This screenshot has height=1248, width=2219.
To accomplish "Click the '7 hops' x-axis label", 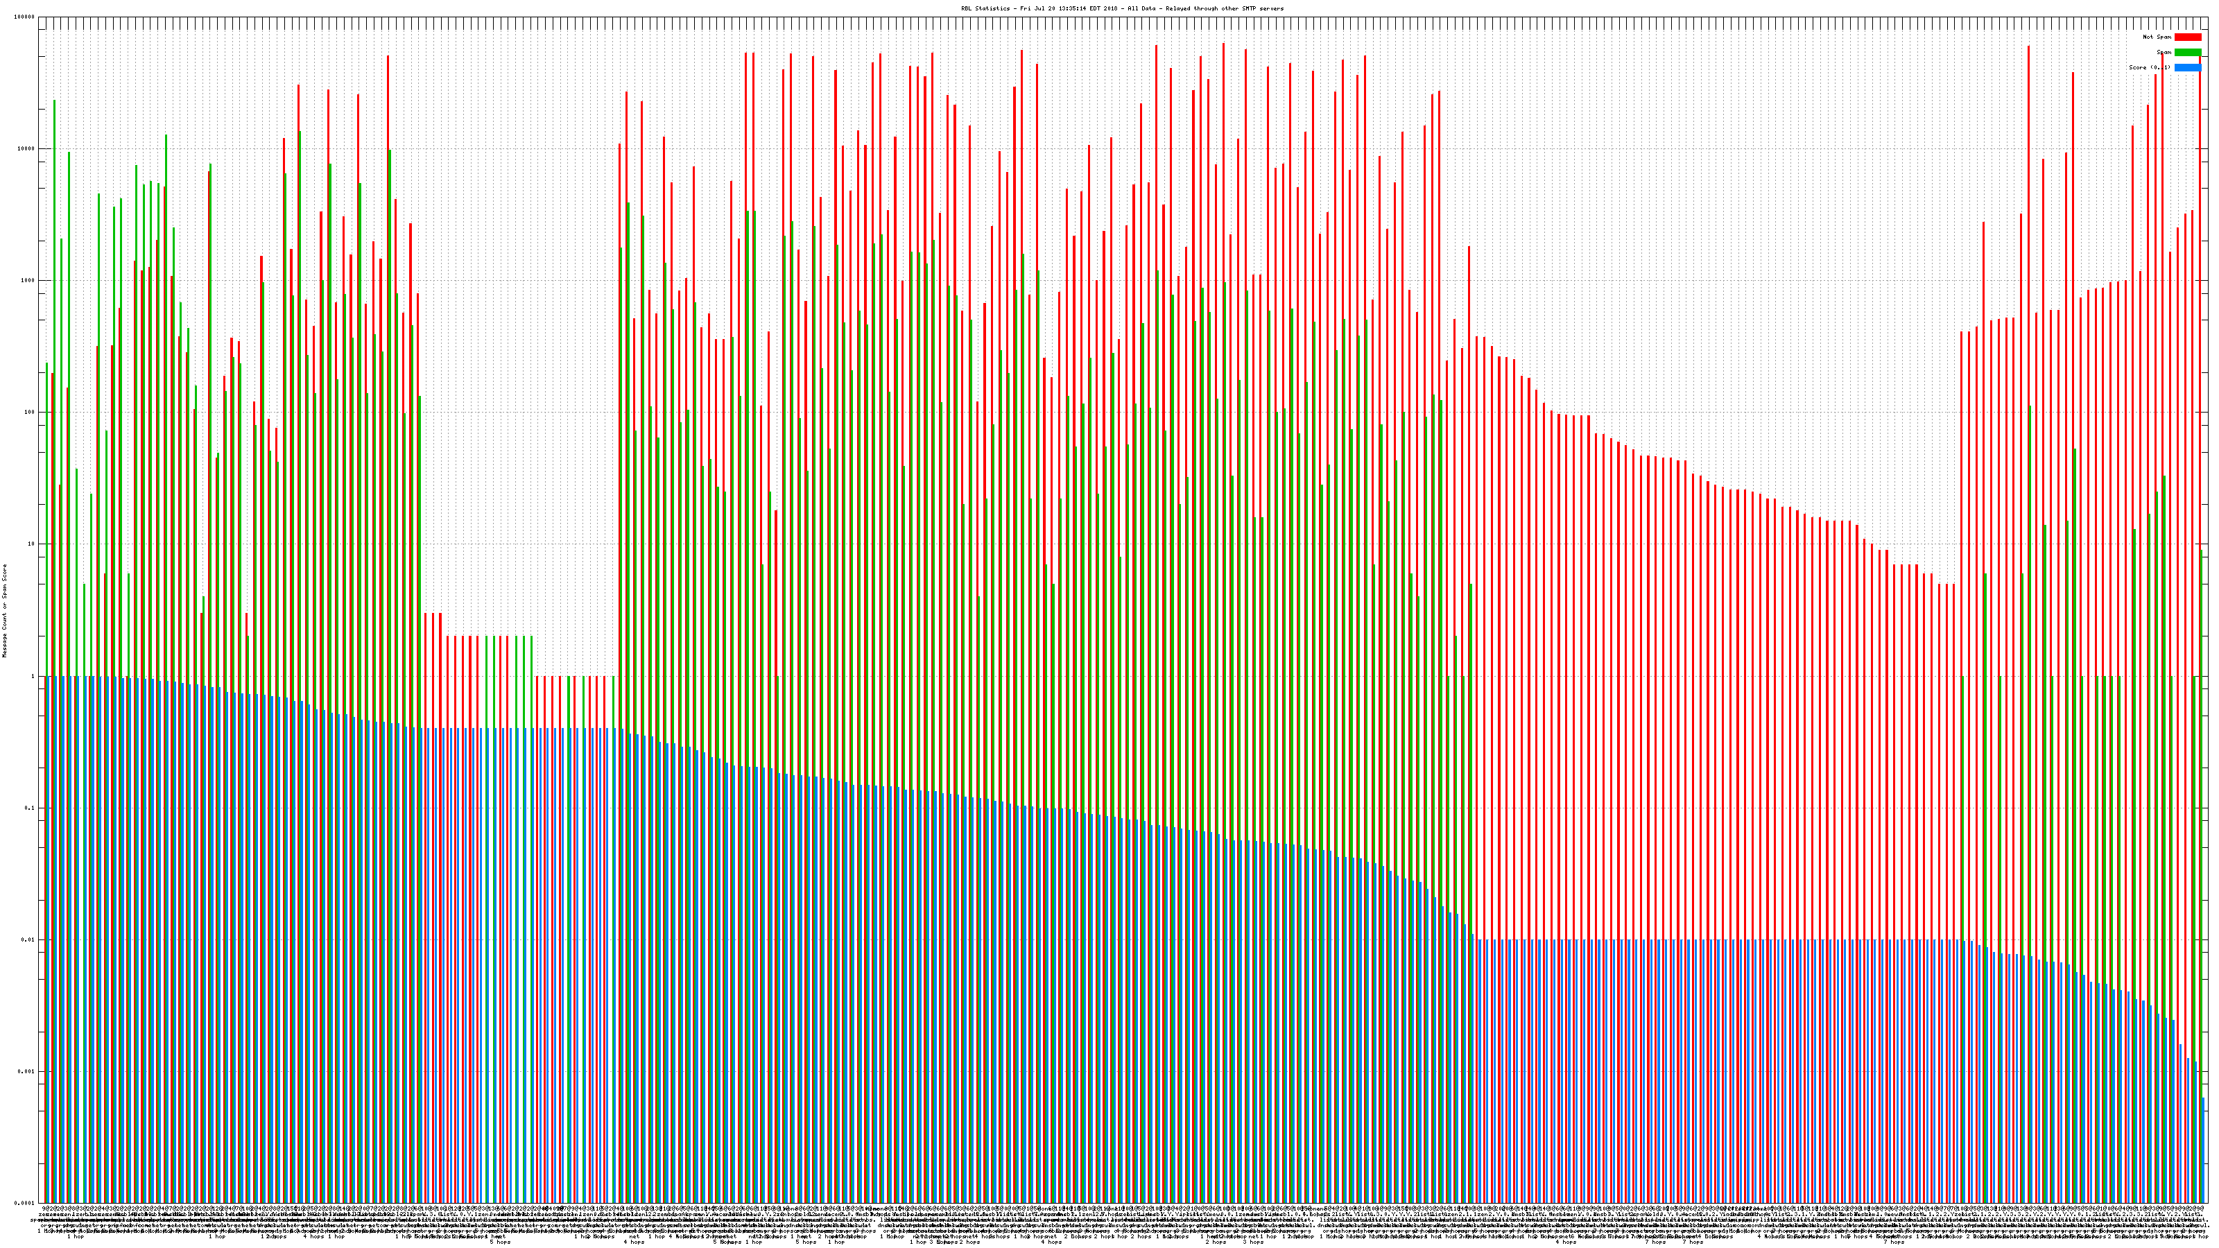I will [x=1655, y=1242].
